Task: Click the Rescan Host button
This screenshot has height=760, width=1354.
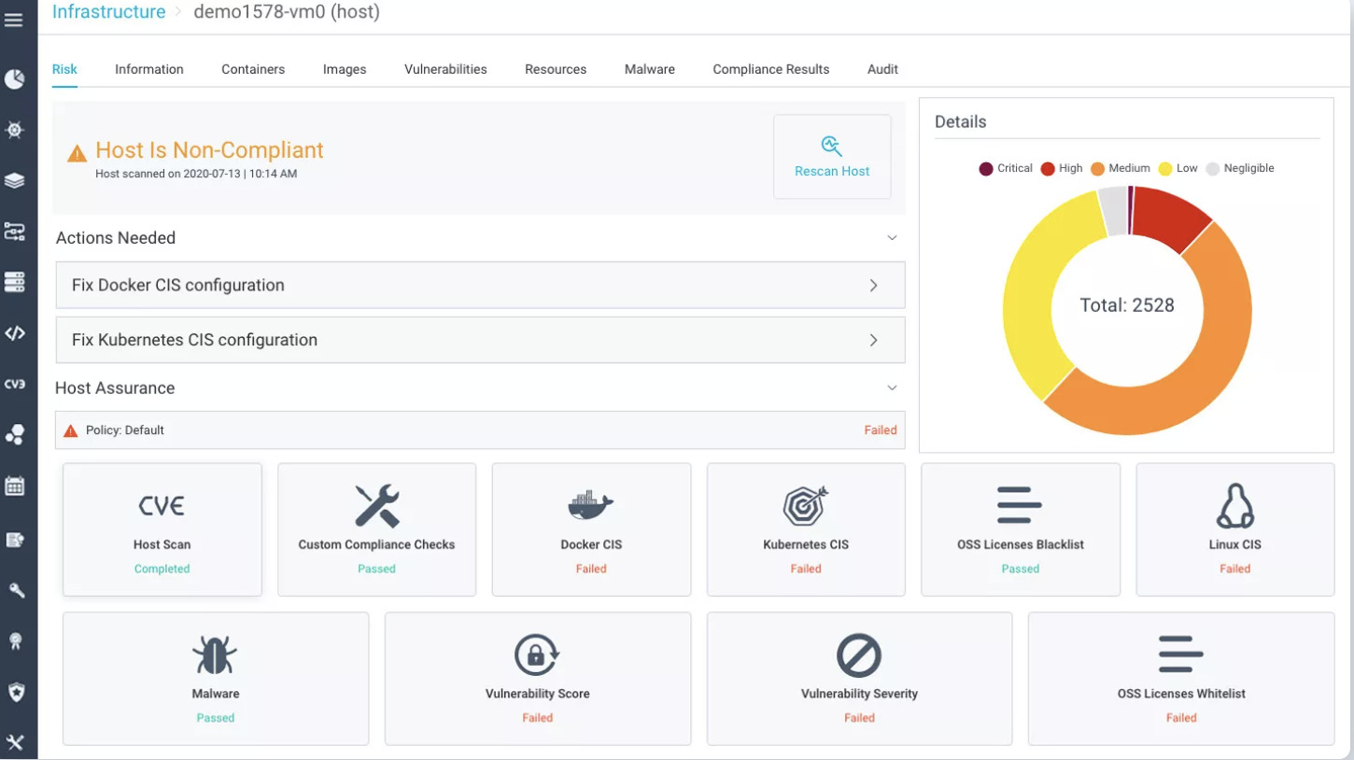Action: 831,156
